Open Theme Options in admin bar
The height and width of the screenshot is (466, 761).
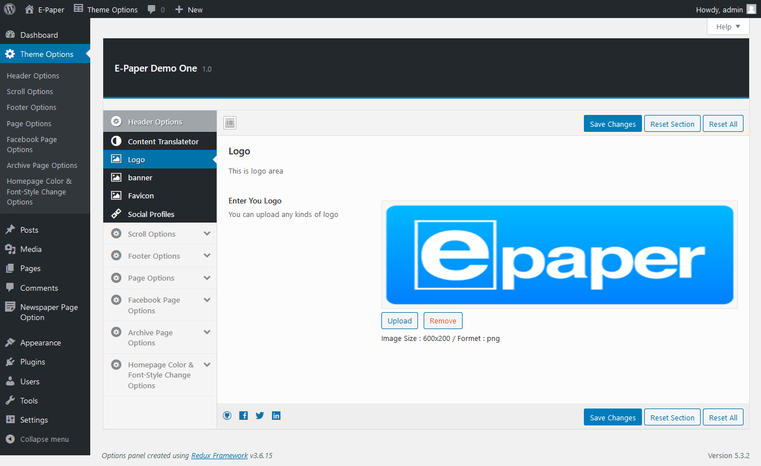[105, 10]
